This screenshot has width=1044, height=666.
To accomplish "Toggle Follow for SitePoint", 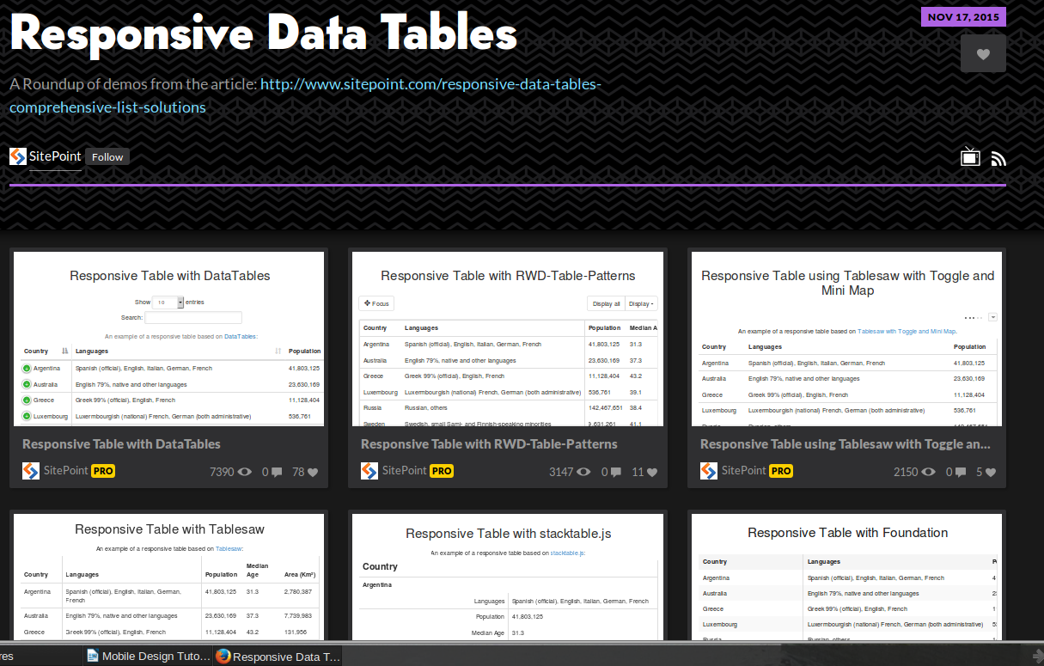I will point(107,156).
